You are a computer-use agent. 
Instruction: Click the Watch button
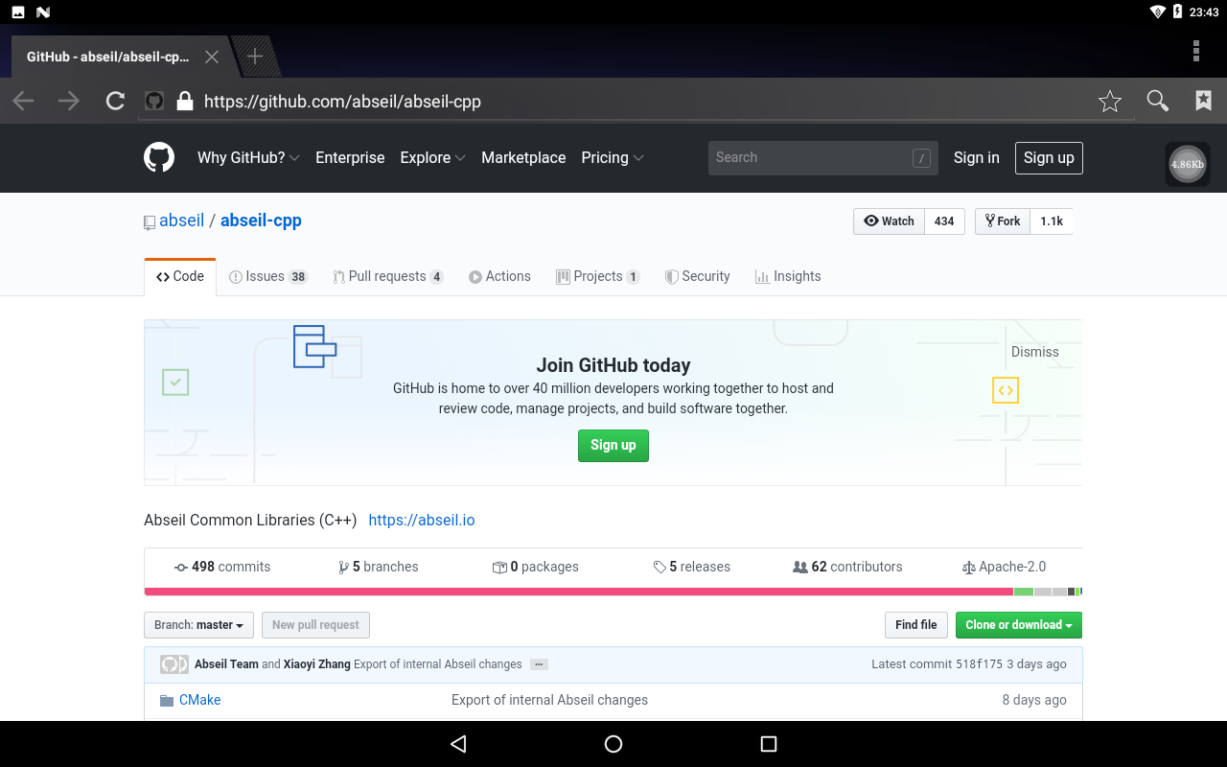click(889, 221)
